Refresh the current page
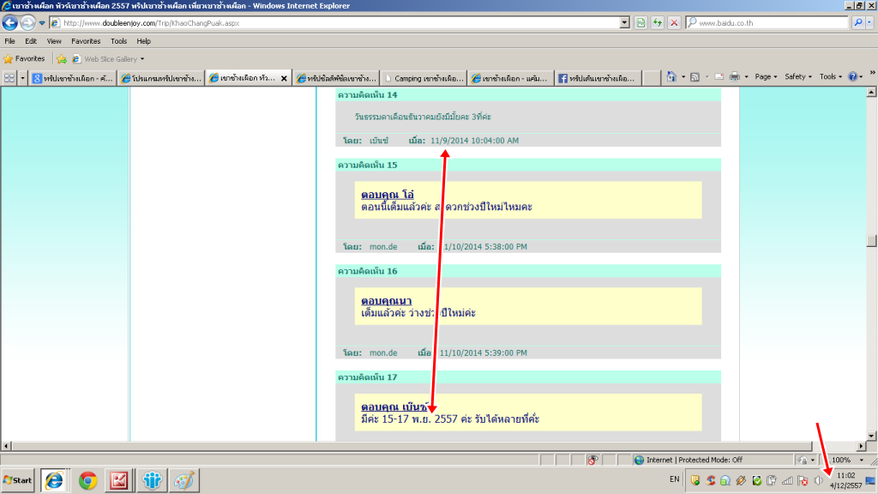This screenshot has width=878, height=494. pos(658,23)
